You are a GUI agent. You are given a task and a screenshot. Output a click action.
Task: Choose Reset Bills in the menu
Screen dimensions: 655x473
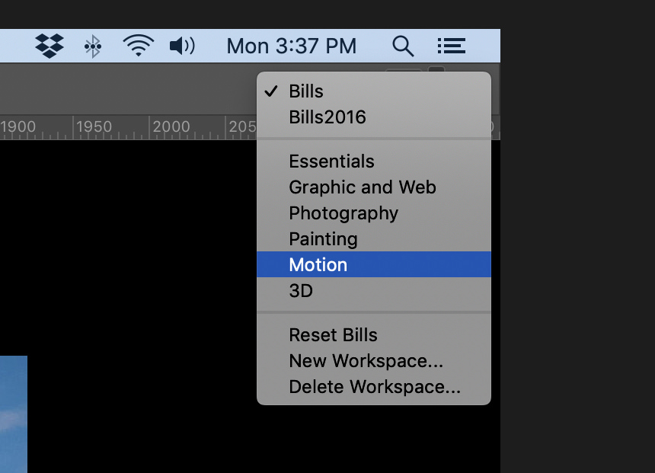pos(374,335)
